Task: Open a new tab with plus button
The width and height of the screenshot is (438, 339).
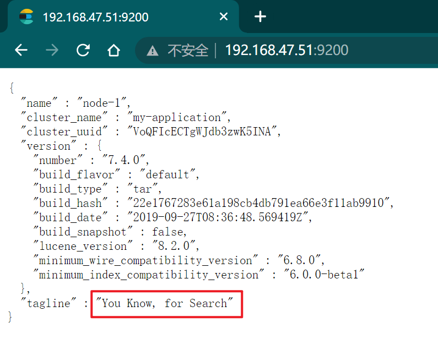Action: click(x=260, y=17)
